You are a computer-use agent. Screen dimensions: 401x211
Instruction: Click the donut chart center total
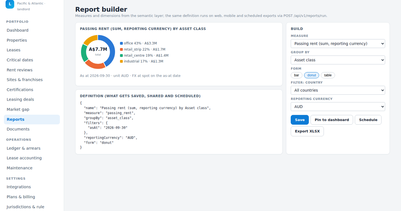pos(98,51)
